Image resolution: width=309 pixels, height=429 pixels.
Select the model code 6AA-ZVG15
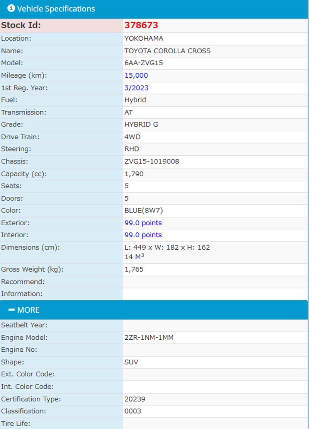click(144, 63)
